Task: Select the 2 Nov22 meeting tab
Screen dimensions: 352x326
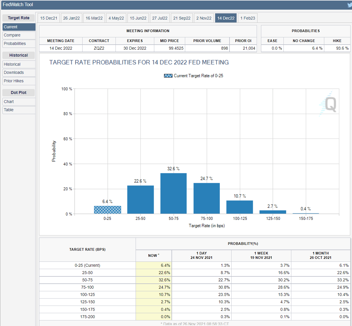Action: tap(204, 18)
